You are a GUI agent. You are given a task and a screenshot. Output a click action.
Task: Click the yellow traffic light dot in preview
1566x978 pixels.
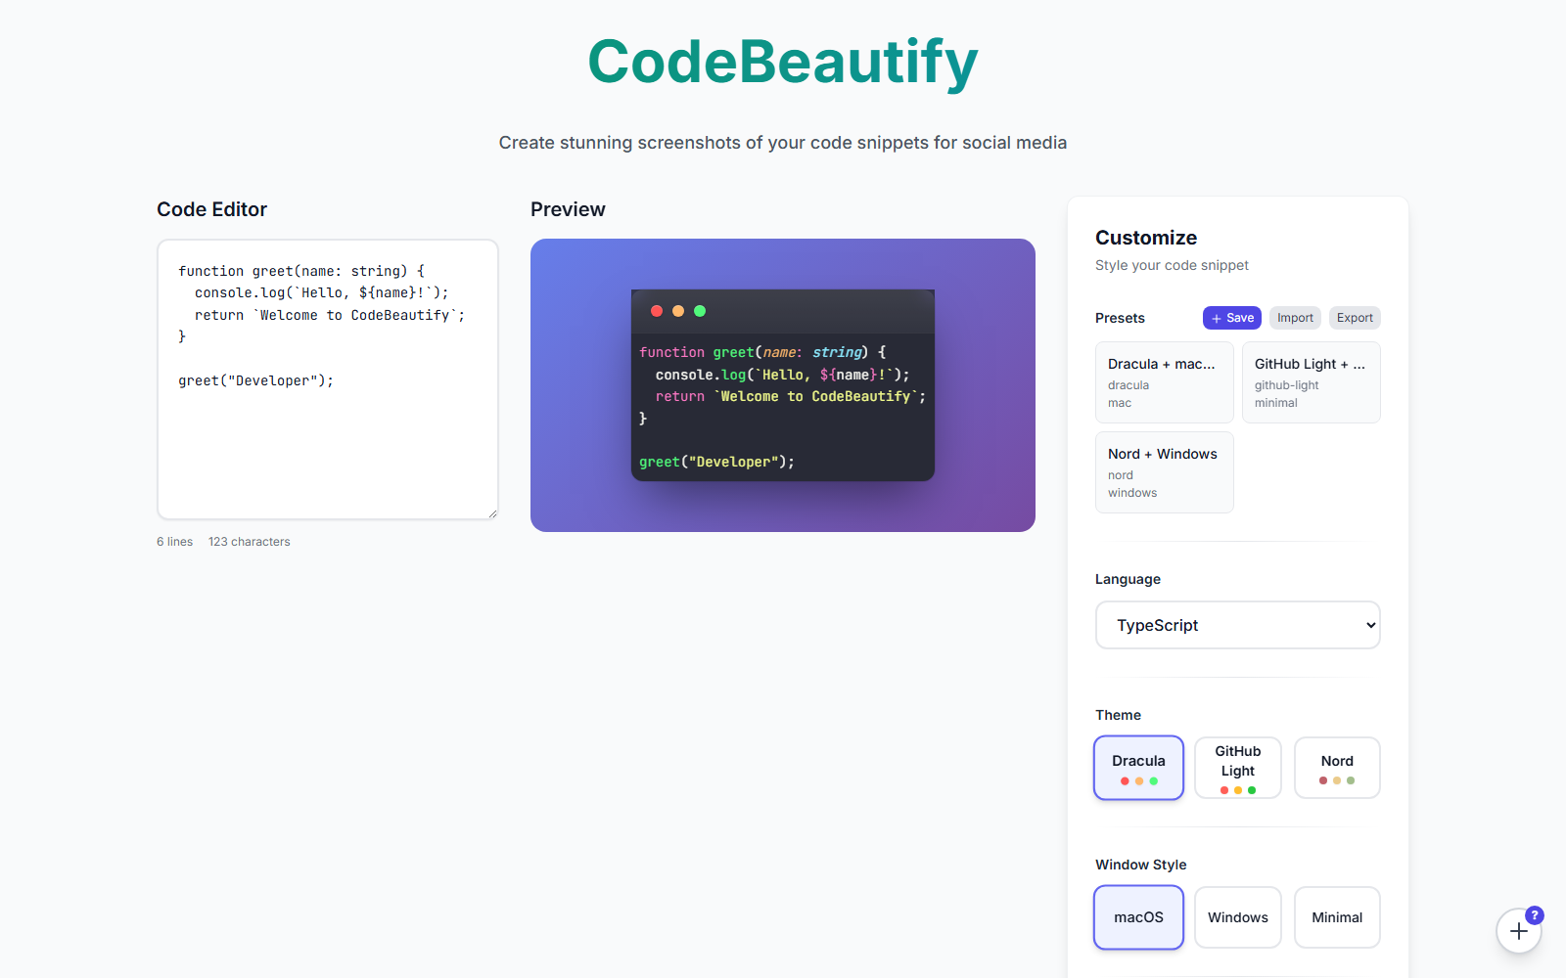tap(678, 311)
